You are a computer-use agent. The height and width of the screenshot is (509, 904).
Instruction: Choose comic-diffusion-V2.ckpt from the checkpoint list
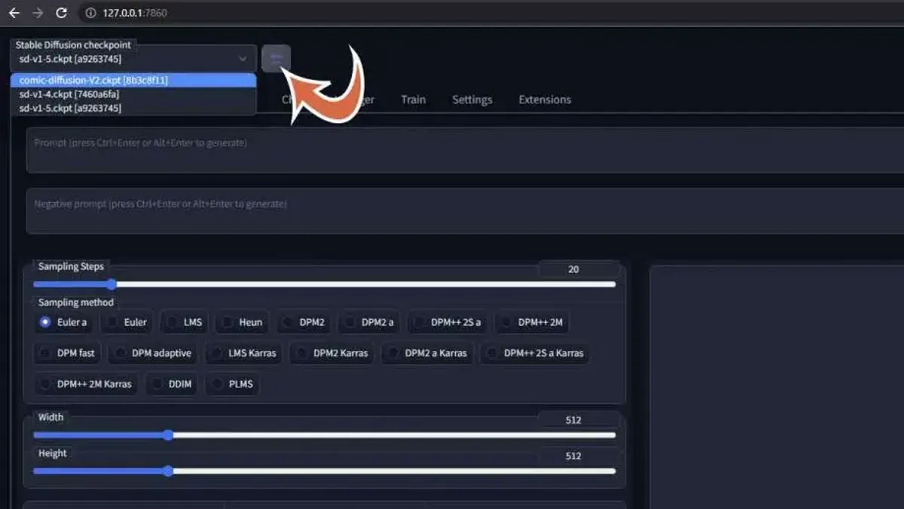tap(133, 80)
